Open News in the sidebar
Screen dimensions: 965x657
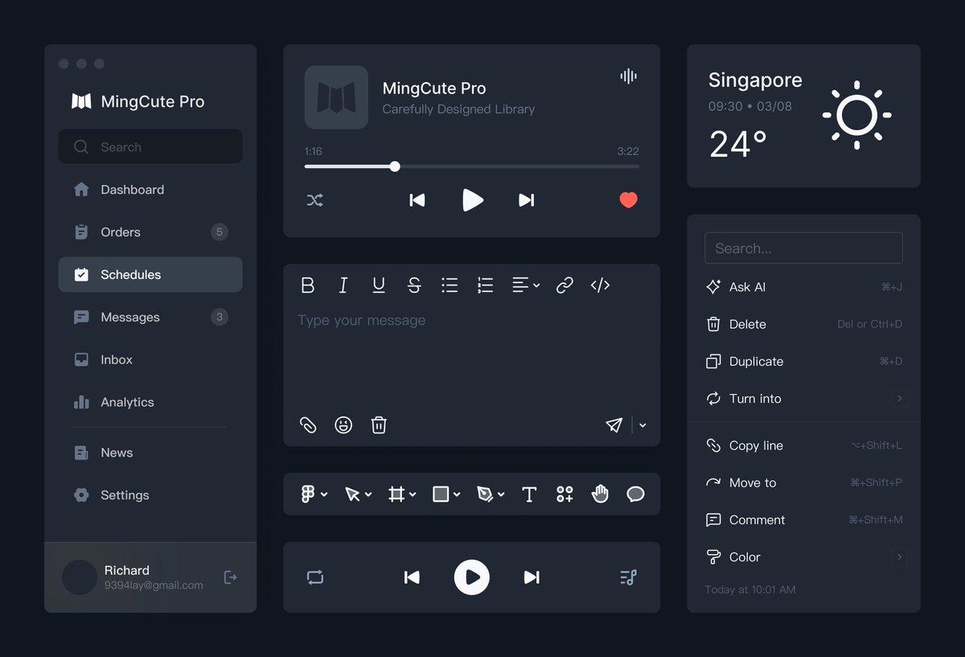pos(150,453)
